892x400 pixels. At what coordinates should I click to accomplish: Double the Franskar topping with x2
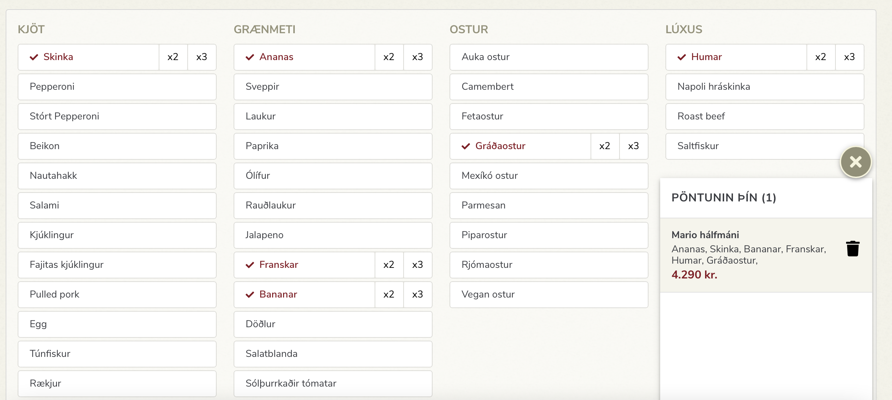point(389,265)
